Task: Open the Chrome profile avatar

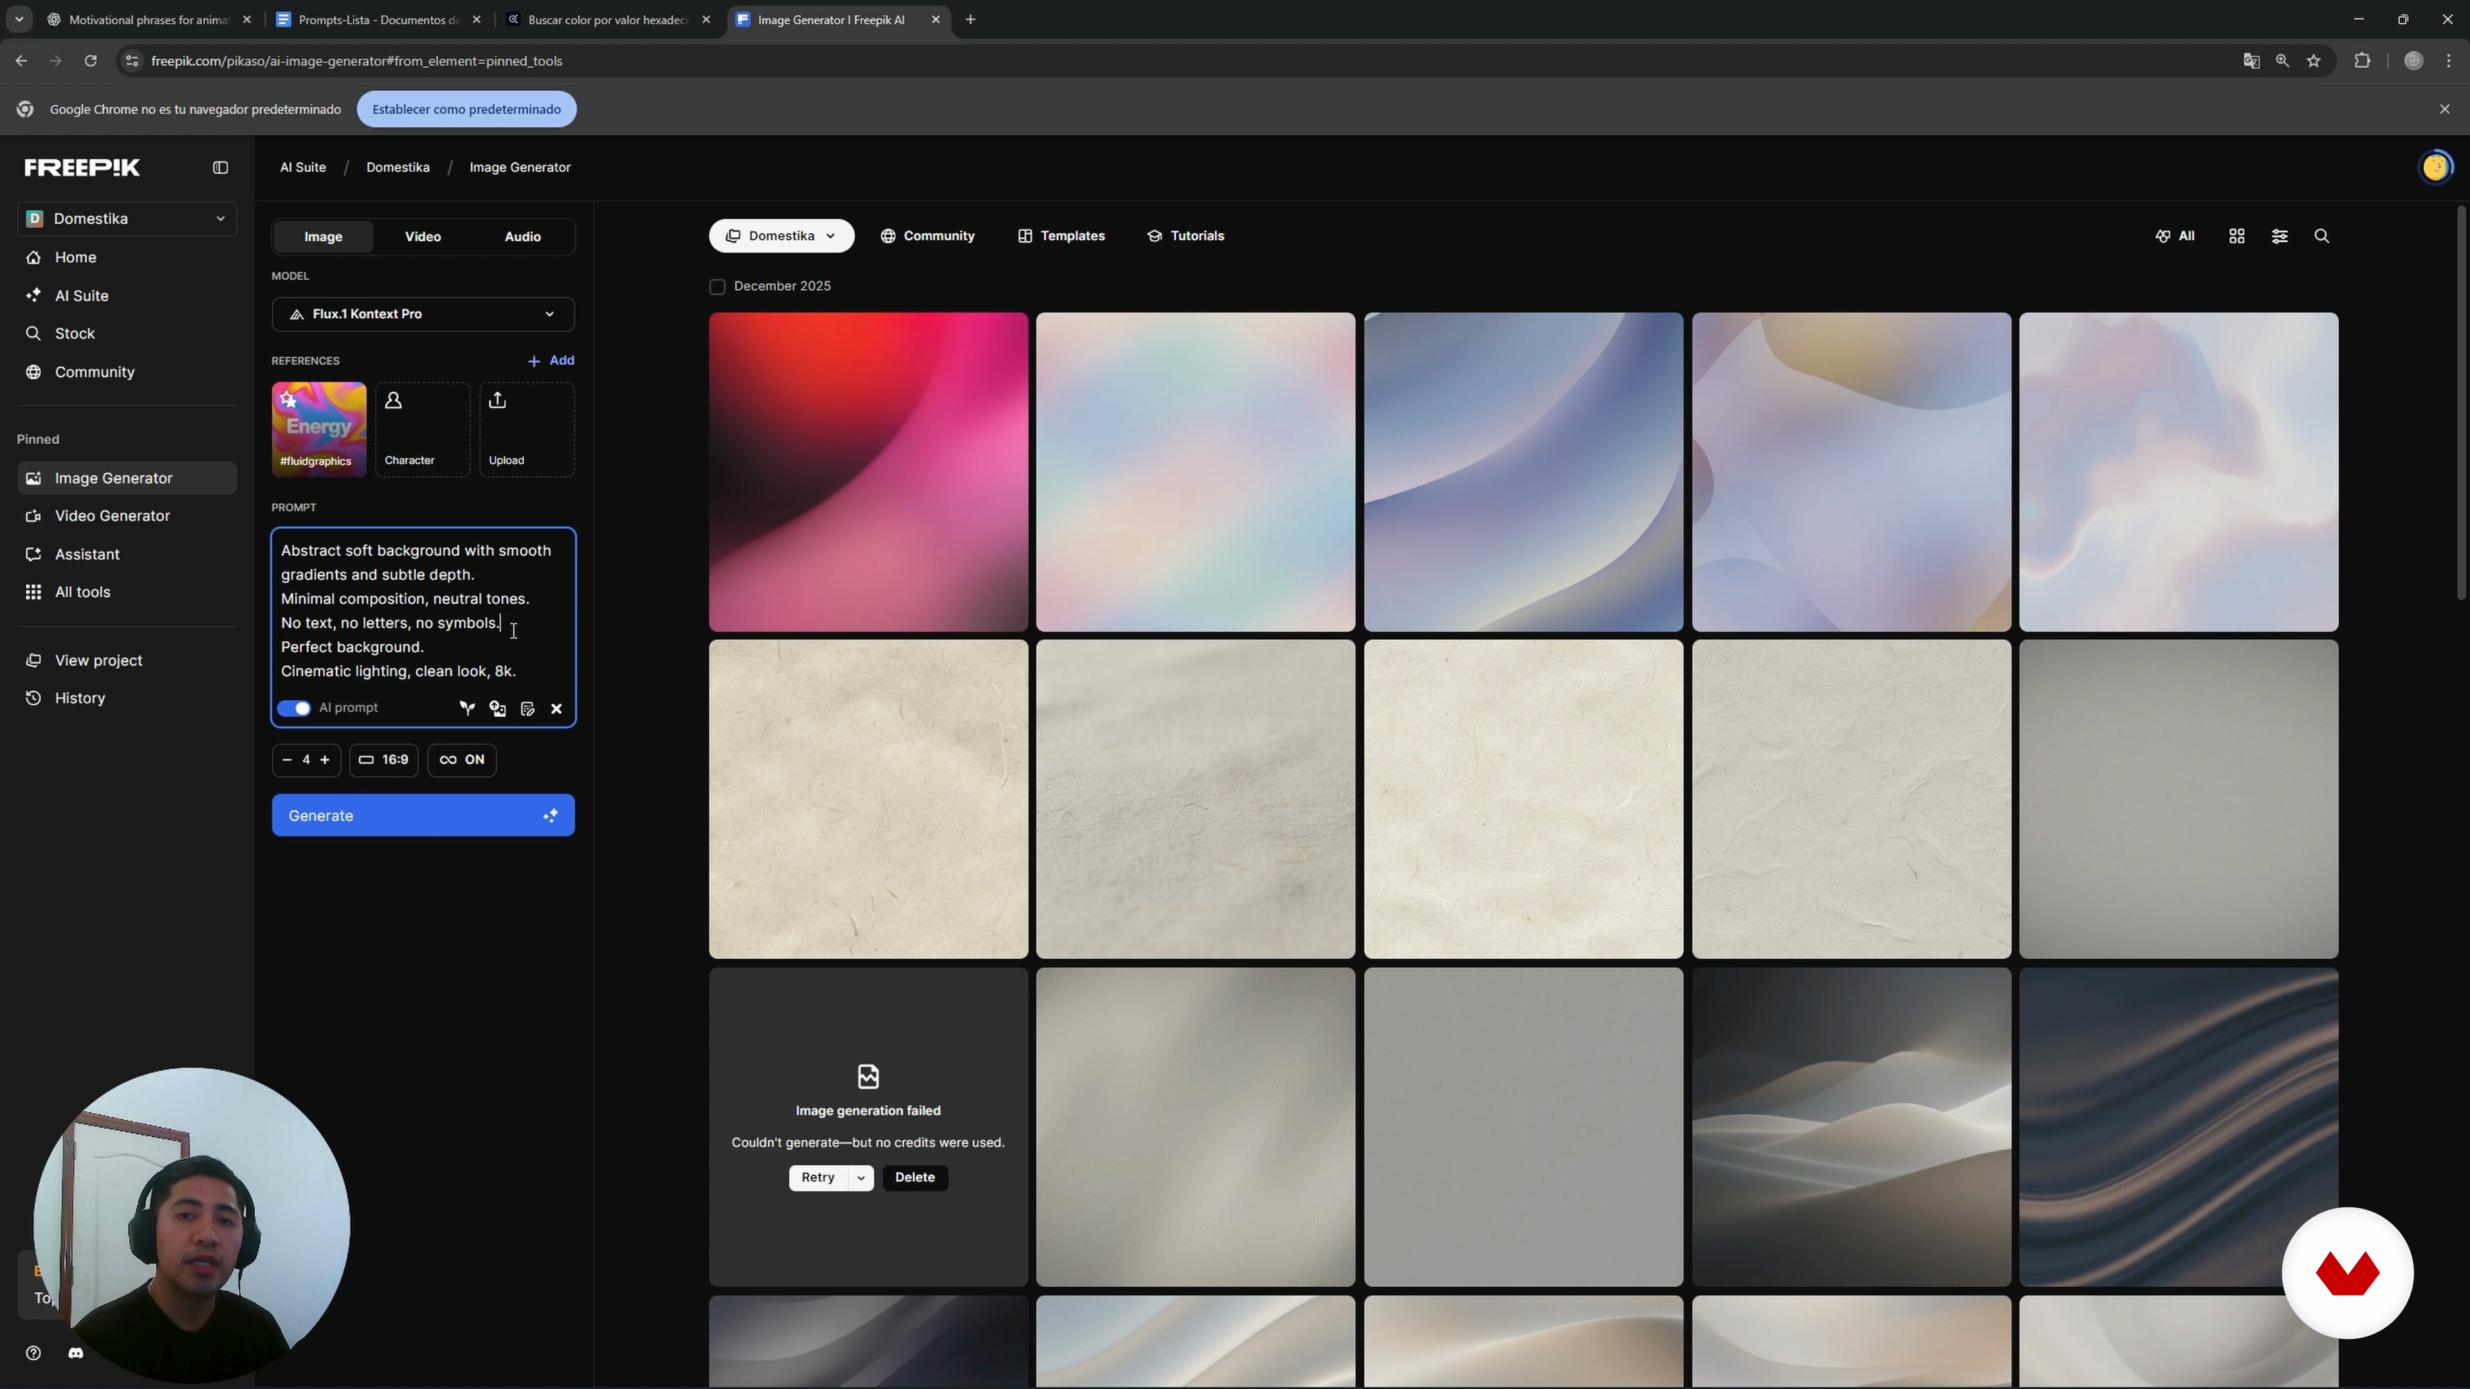Action: (2415, 61)
